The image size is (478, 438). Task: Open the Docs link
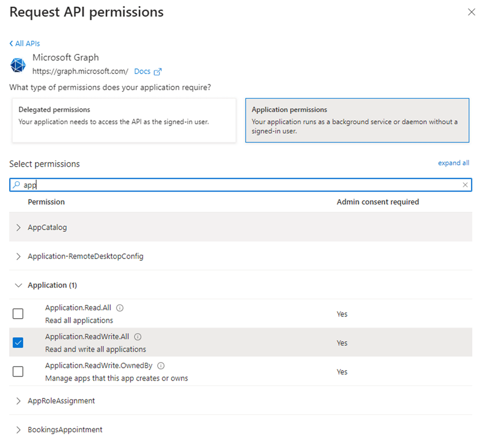(142, 71)
